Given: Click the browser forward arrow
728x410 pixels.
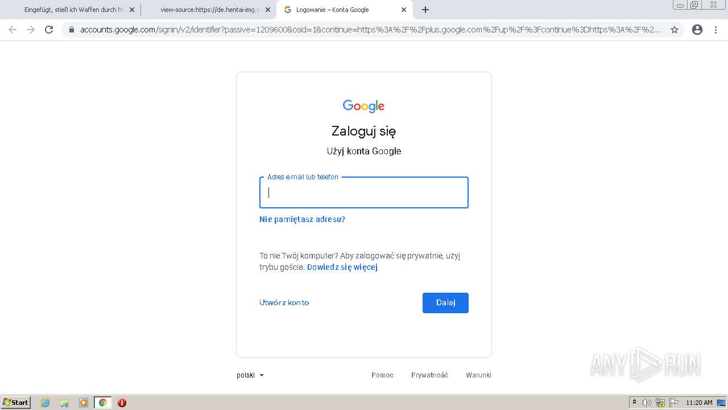Looking at the screenshot, I should click(31, 30).
